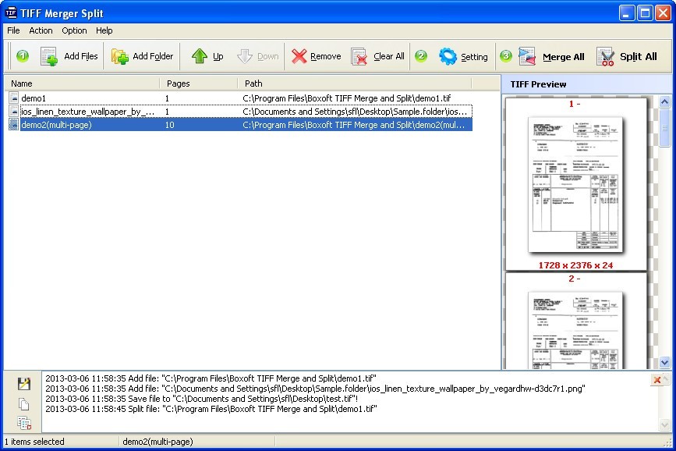Click status bar '1 items selected'
The height and width of the screenshot is (451, 676).
tap(34, 442)
